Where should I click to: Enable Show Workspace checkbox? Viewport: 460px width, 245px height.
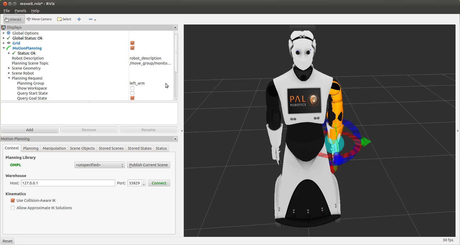click(132, 88)
